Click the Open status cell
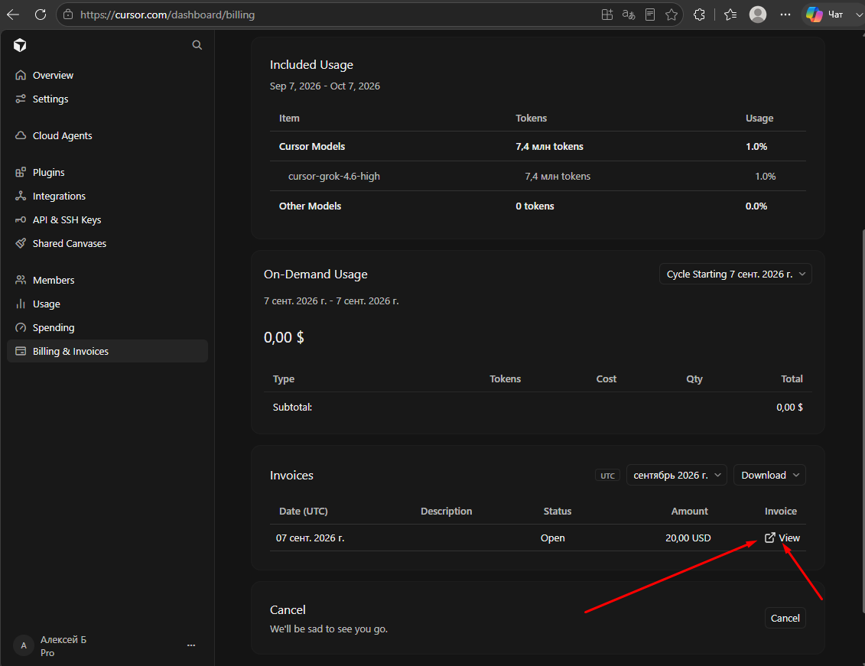This screenshot has width=865, height=666. [x=552, y=538]
